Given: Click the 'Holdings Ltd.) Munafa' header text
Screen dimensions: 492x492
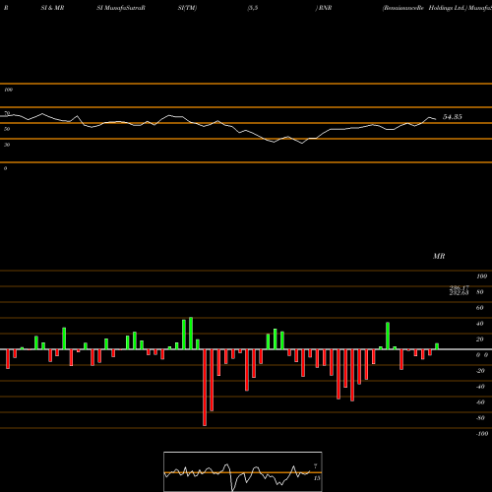Looking at the screenshot, I should (x=461, y=8).
